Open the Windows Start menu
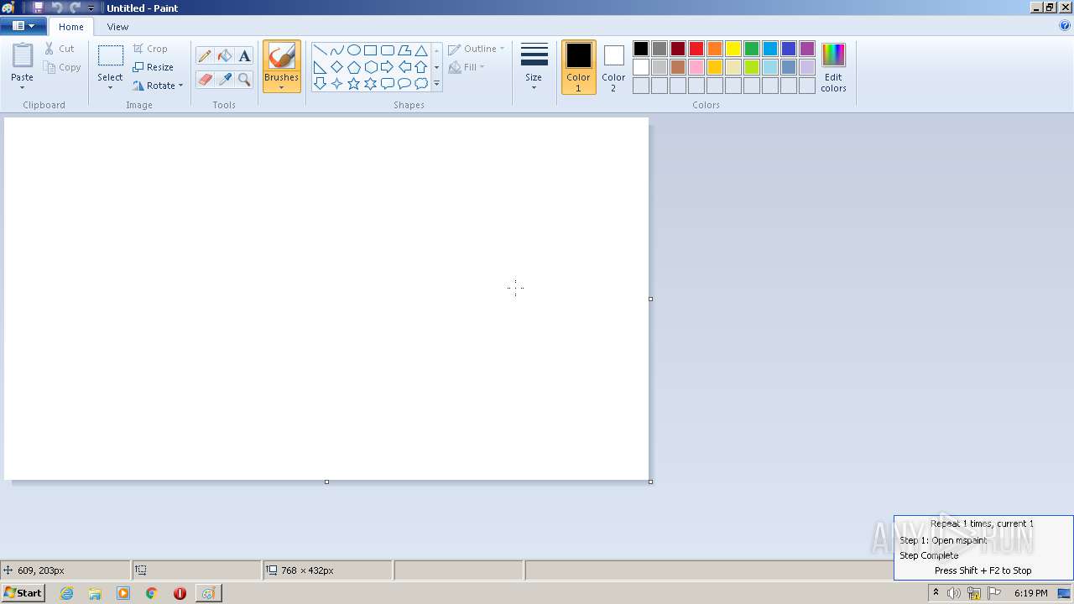The width and height of the screenshot is (1074, 604). [x=23, y=593]
